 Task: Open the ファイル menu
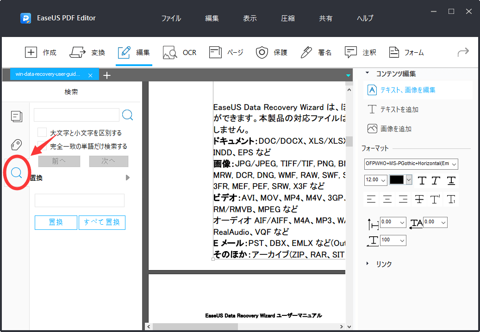pos(171,18)
